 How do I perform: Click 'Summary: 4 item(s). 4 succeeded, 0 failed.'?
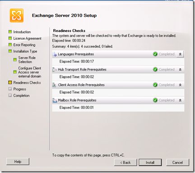(x=83, y=47)
